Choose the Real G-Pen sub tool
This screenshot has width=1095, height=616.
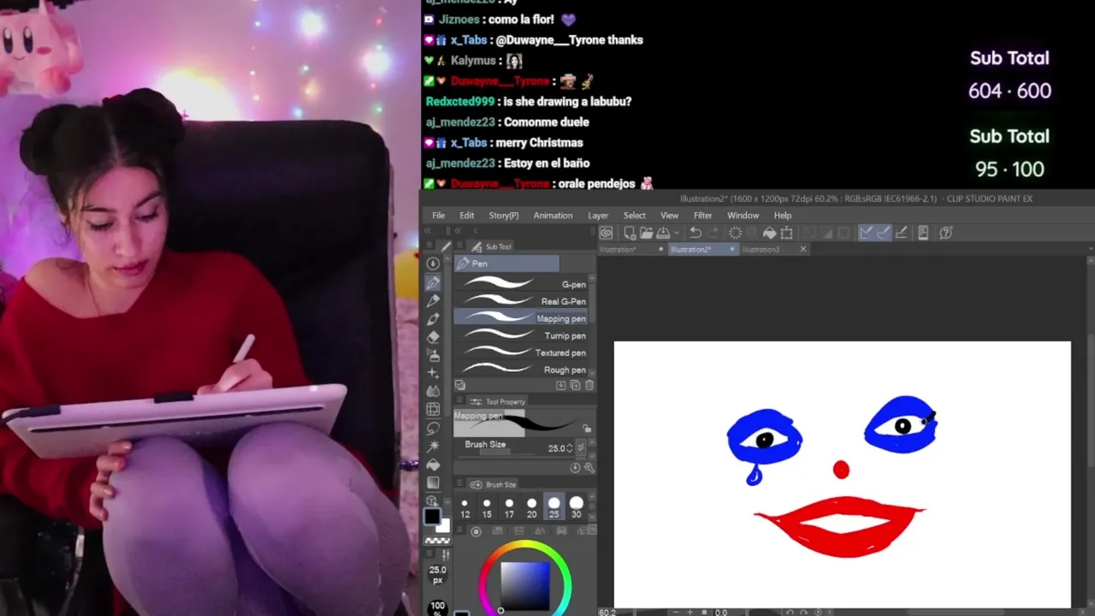pos(521,301)
